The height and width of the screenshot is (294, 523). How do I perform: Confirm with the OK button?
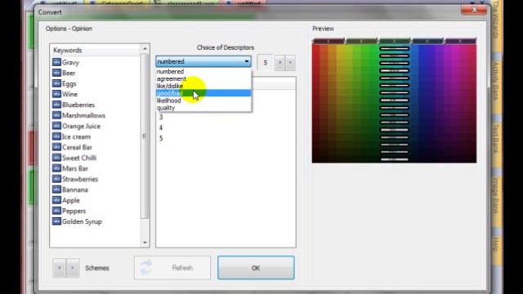(256, 268)
